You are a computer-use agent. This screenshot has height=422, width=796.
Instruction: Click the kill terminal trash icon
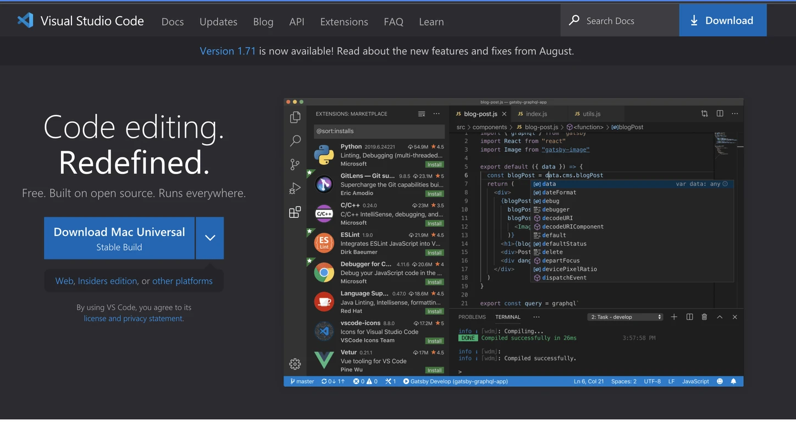click(x=704, y=317)
